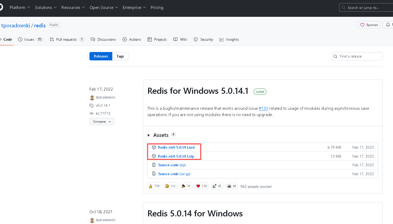Click the Sponsor button
Screen dimensions: 393x224
369,25
